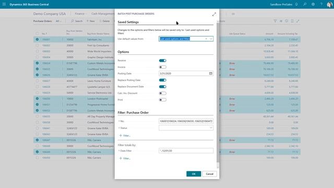Click New in Purchase Orders toolbar

point(90,21)
